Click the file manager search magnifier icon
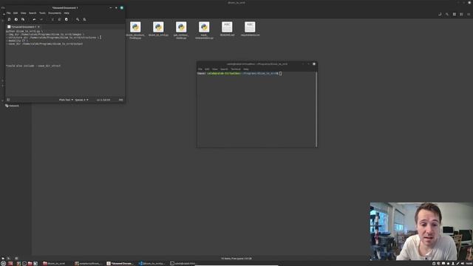 [447, 14]
